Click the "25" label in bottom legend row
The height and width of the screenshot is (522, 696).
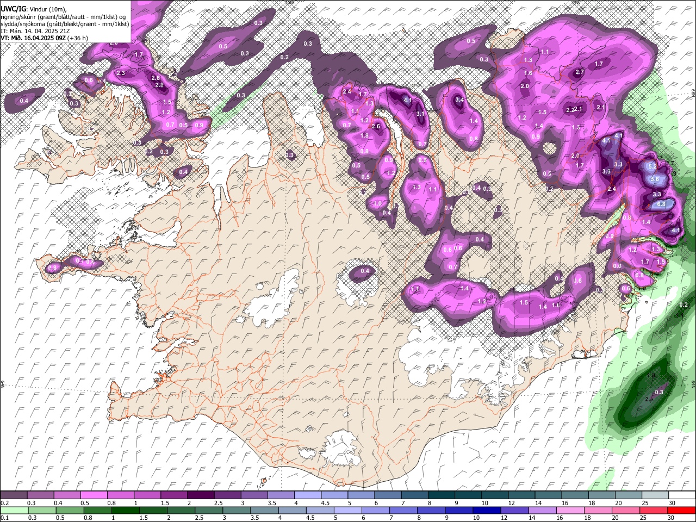point(643,517)
